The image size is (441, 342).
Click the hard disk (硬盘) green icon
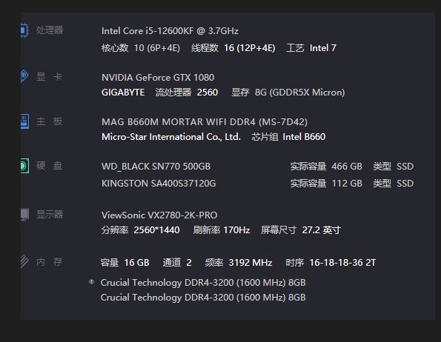click(x=24, y=166)
